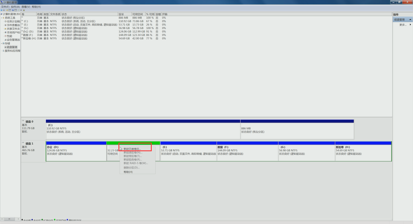Click the 144.09 GB capacity cell

125,35
